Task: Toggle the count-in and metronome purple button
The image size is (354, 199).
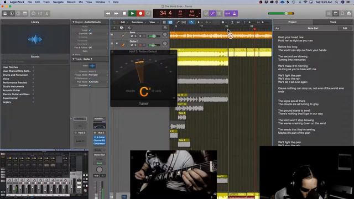Action: [x=231, y=13]
